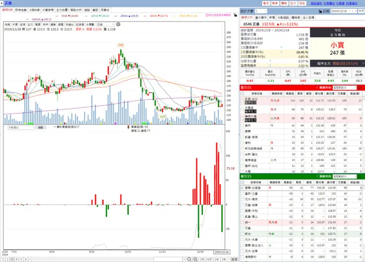Screen dimensions: 365x262
Task: Open 關鍵券商 dropdown in 賣方15 header
Action: pyautogui.click(x=344, y=176)
